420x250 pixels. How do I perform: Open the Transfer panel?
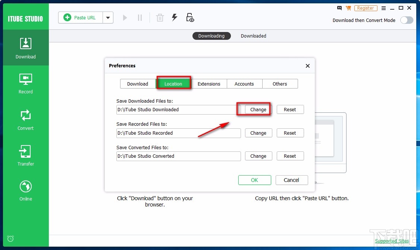tap(25, 155)
